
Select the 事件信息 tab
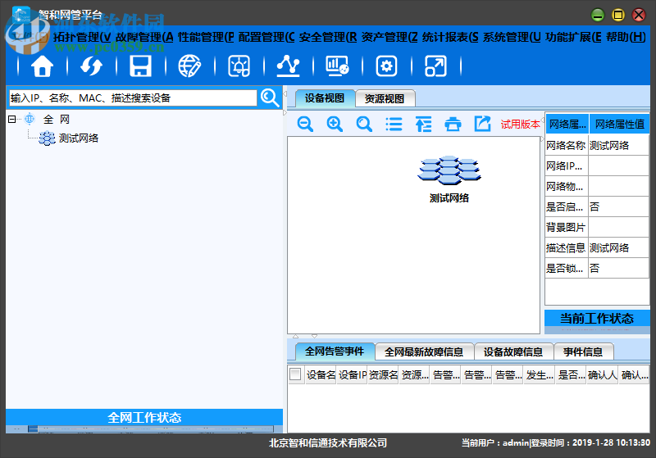[583, 351]
